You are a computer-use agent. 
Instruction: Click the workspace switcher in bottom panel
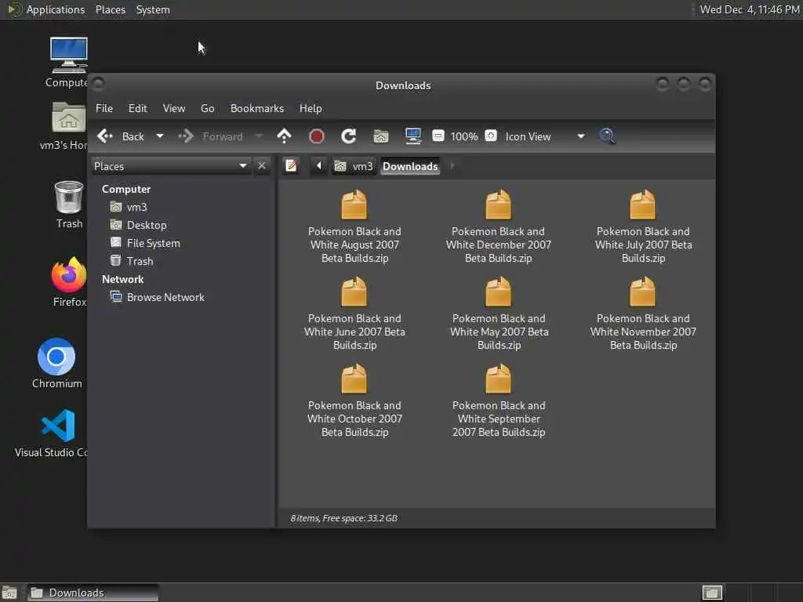712,593
